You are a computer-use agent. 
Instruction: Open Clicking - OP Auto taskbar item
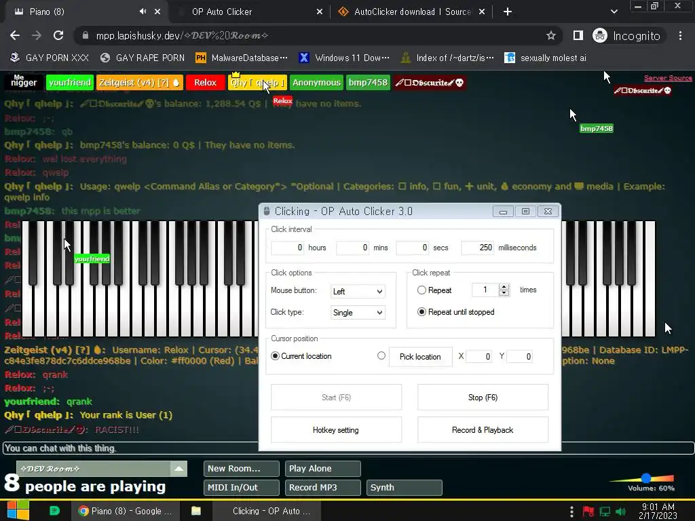coord(266,511)
